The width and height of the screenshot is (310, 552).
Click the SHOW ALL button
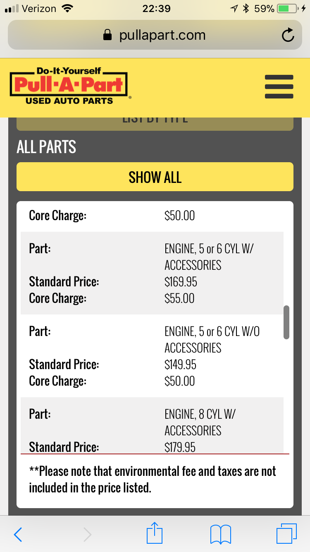click(x=155, y=177)
